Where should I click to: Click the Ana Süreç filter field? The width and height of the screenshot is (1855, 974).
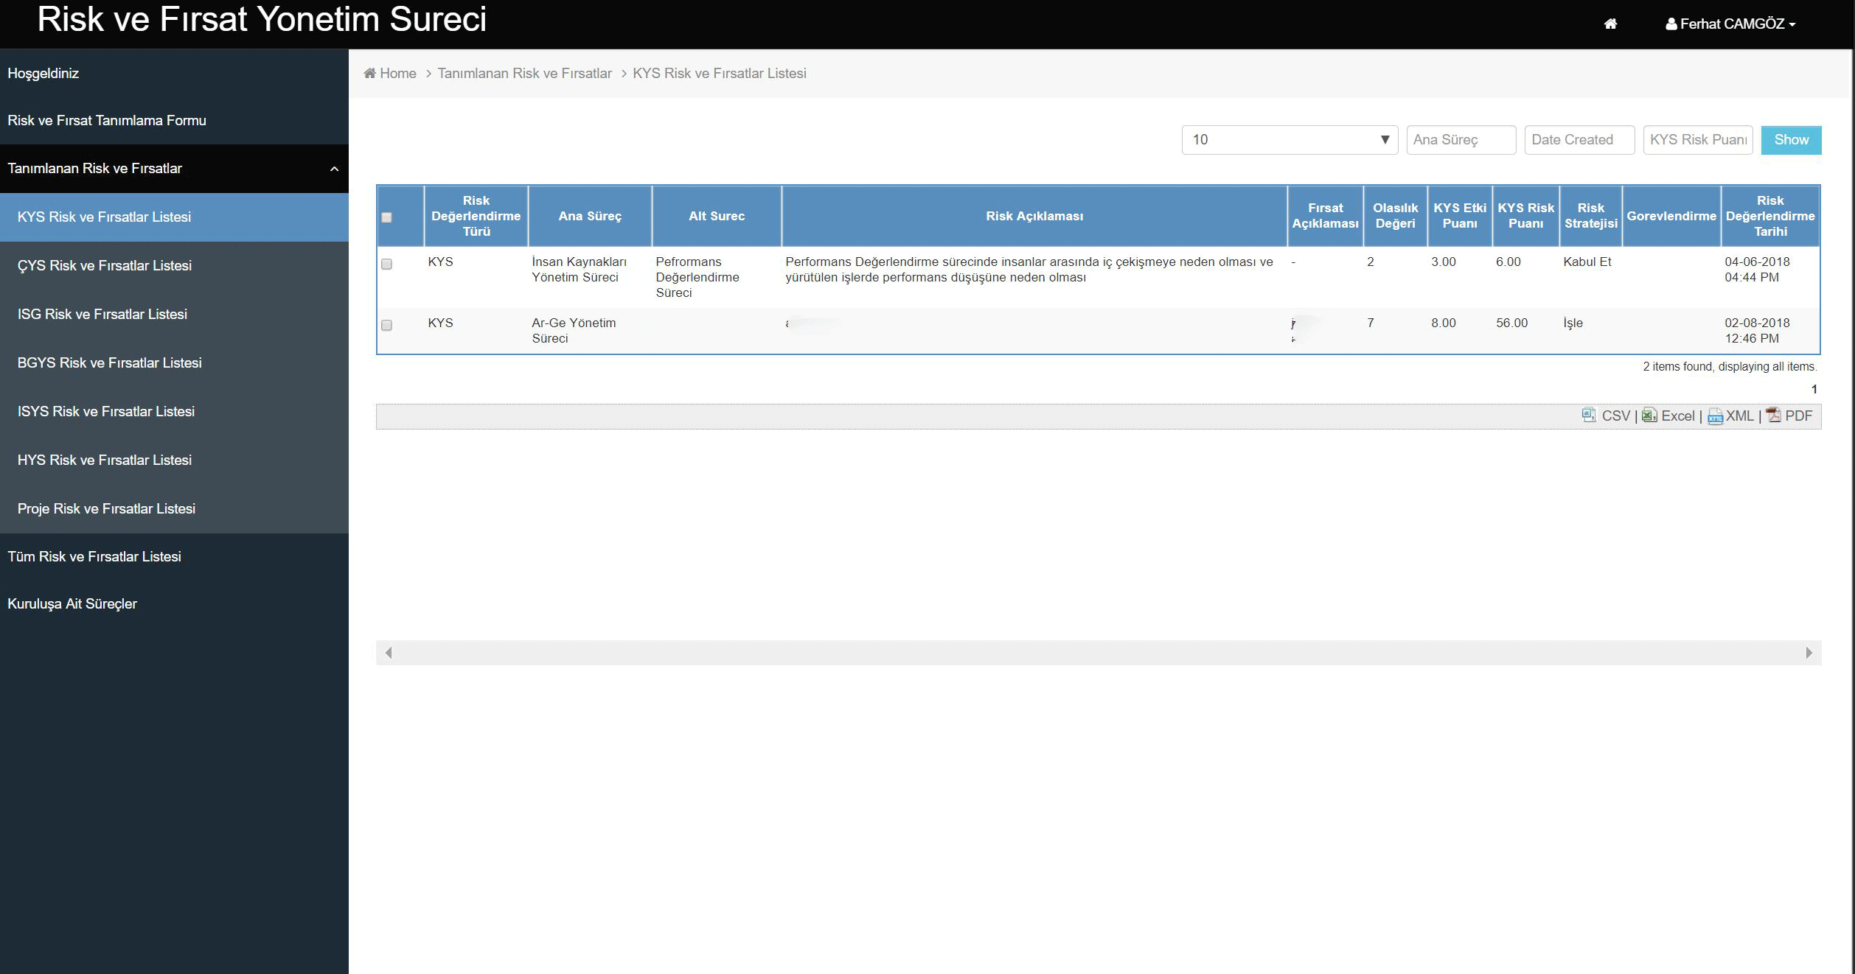coord(1461,140)
